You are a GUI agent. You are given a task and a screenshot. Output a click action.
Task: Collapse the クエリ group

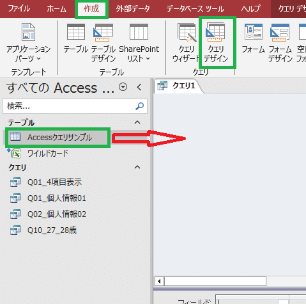[137, 167]
